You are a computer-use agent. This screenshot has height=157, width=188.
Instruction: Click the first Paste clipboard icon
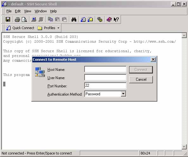point(57,19)
